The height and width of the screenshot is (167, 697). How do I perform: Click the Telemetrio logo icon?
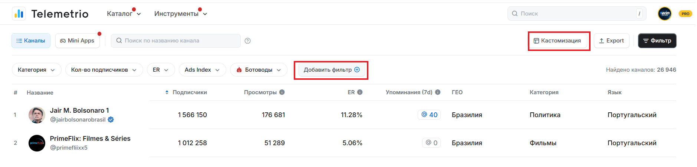pos(19,14)
